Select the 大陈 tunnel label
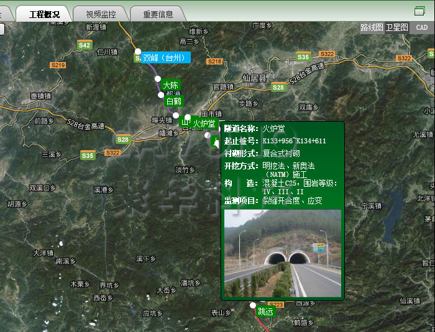 click(170, 85)
